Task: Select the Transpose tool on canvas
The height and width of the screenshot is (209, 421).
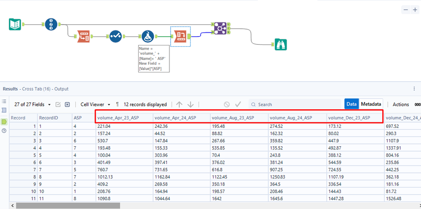Action: point(83,37)
